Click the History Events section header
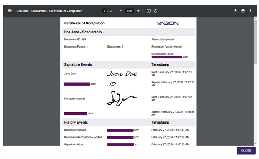 tap(76, 122)
